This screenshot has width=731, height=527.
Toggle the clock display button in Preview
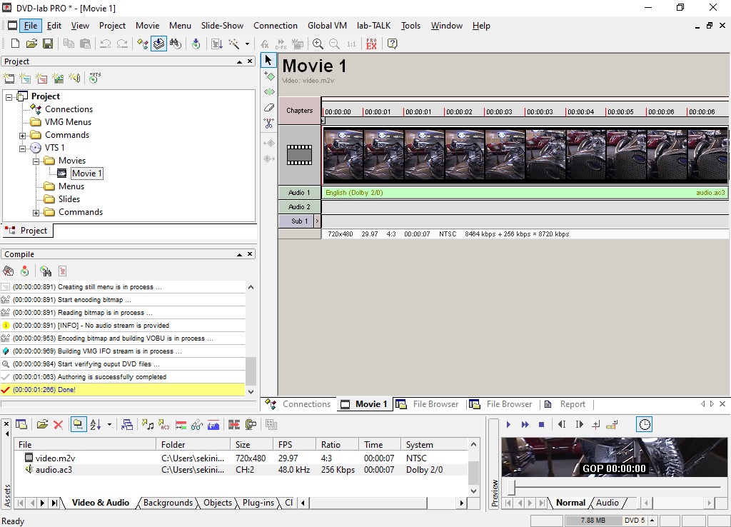(645, 425)
